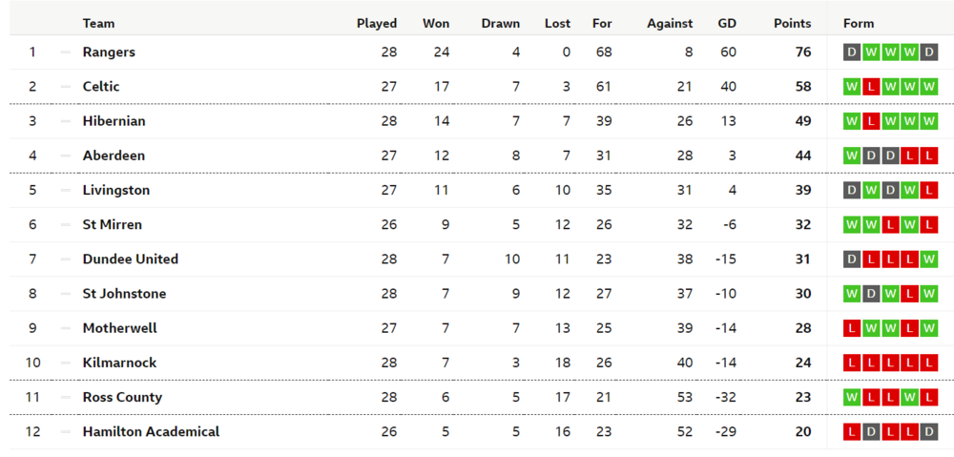Click St Johnstone's red loss form badge
This screenshot has height=457, width=954.
pos(909,294)
